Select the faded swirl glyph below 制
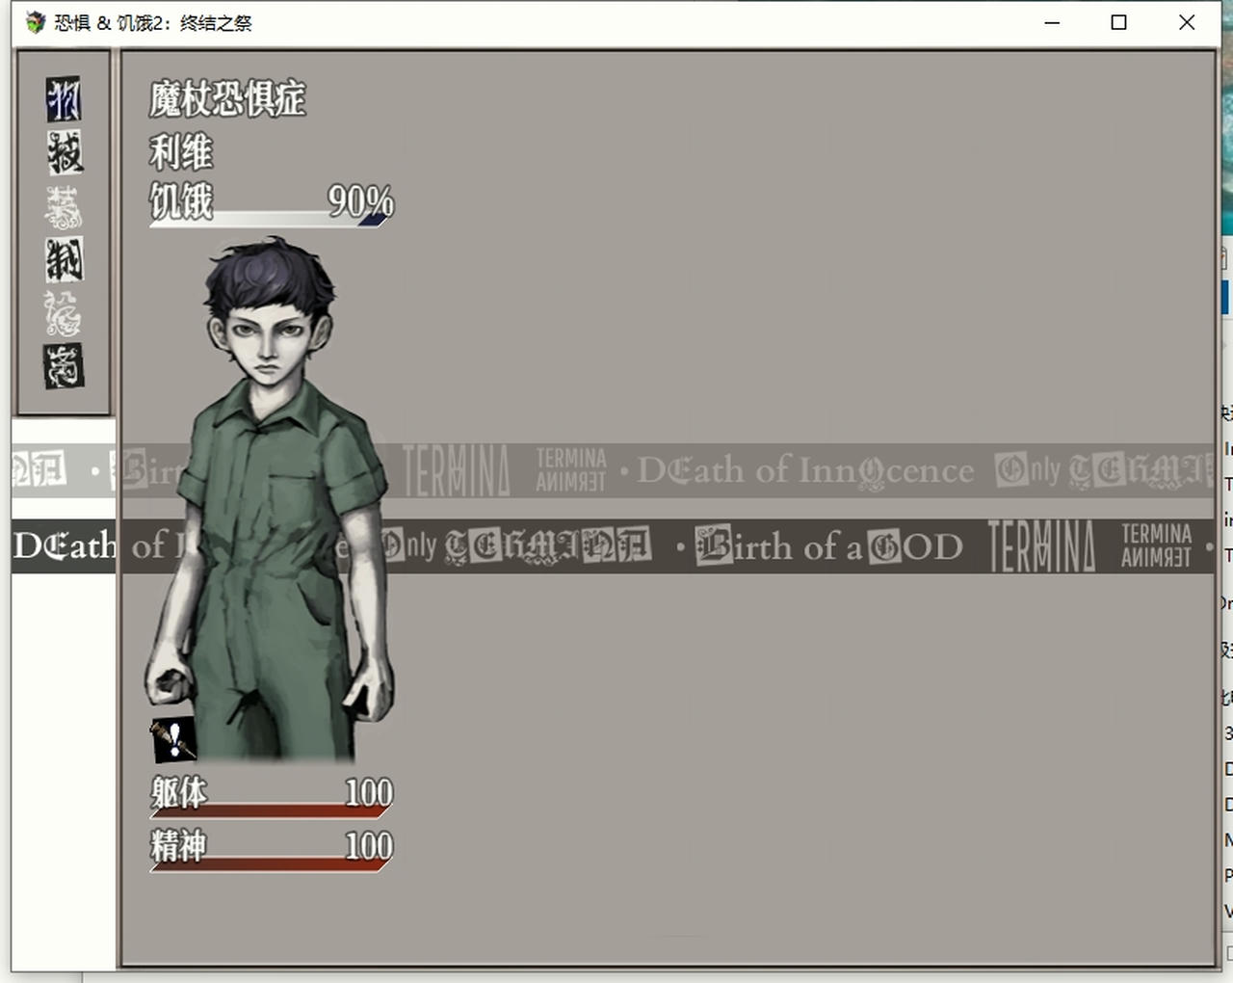 [64, 313]
